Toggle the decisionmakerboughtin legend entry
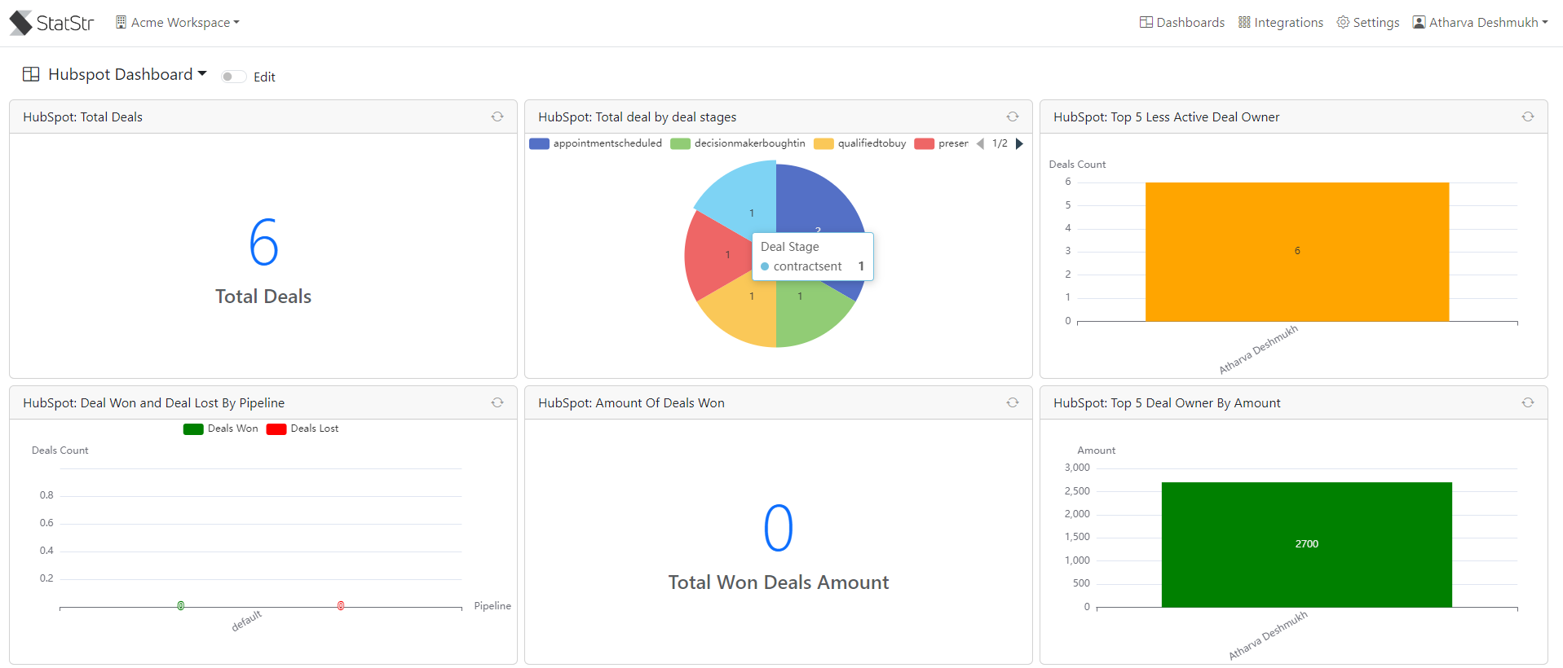The image size is (1563, 668). [x=737, y=143]
